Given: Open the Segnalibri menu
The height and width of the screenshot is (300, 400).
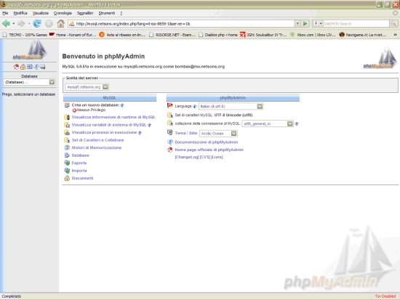Looking at the screenshot, I should (x=85, y=13).
